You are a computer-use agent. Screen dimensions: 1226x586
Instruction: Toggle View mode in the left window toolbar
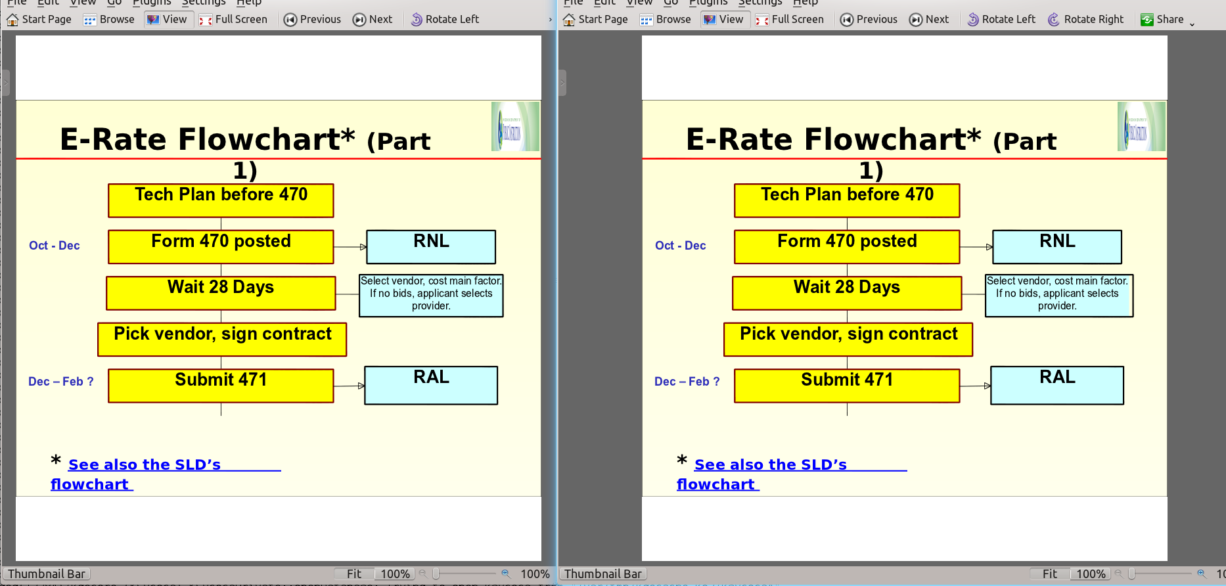(168, 20)
